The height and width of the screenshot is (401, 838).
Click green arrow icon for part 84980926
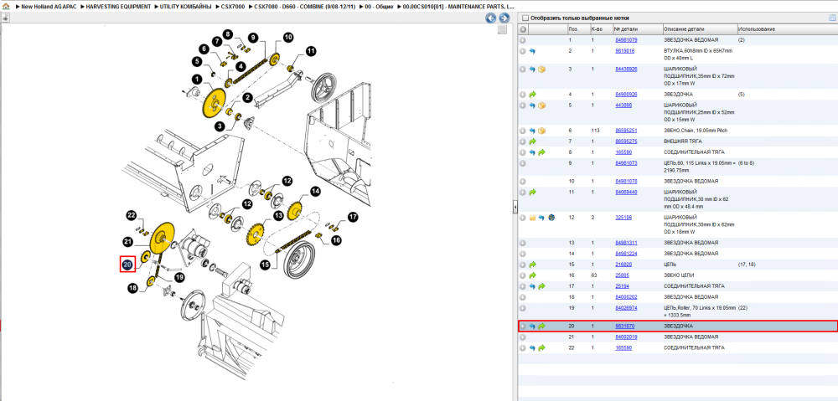point(532,94)
